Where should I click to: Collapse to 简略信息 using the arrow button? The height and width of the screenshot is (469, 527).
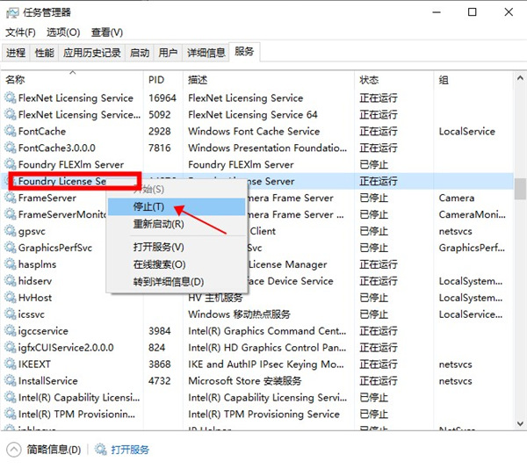click(x=14, y=450)
